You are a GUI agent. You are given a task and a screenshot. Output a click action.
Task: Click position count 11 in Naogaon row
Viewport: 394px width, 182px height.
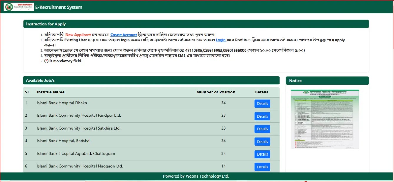point(223,166)
